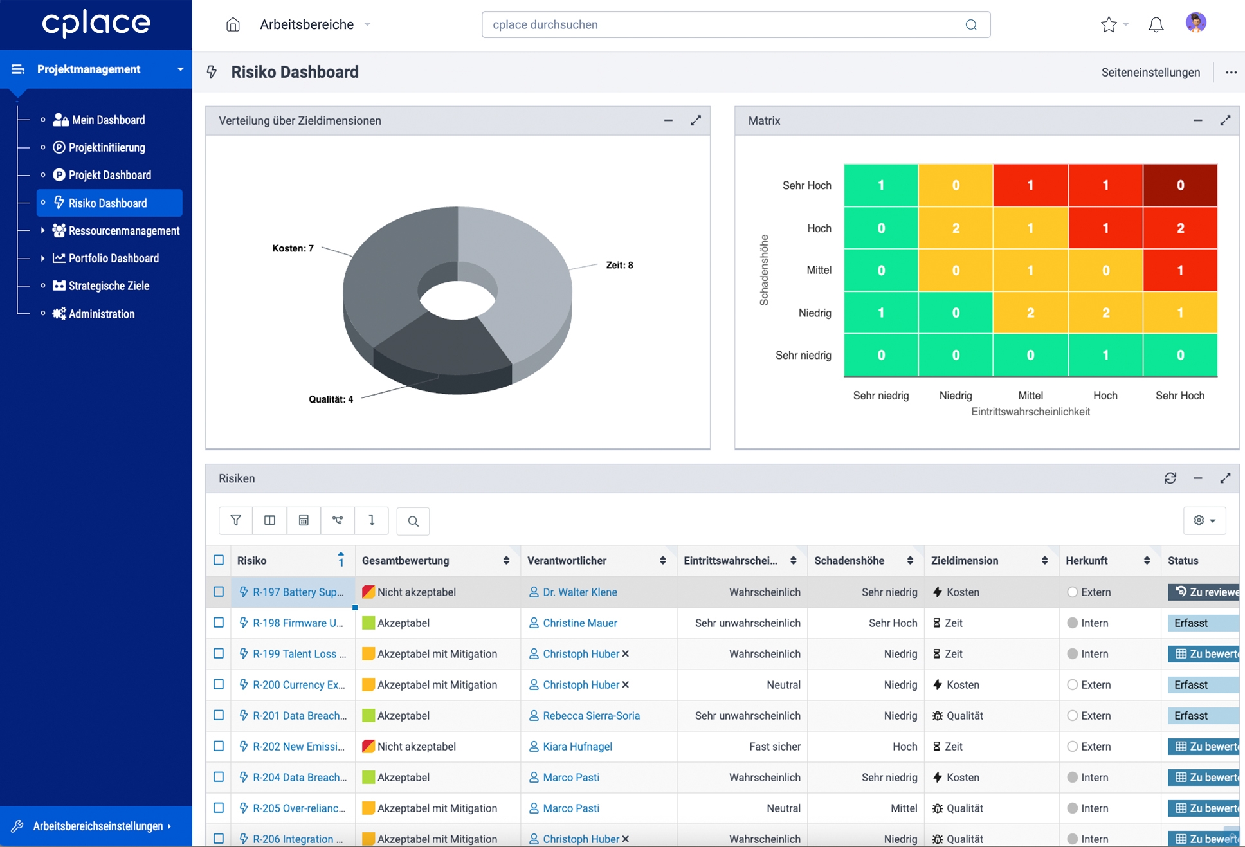Click the table search magnifier icon
This screenshot has height=847, width=1245.
click(413, 521)
